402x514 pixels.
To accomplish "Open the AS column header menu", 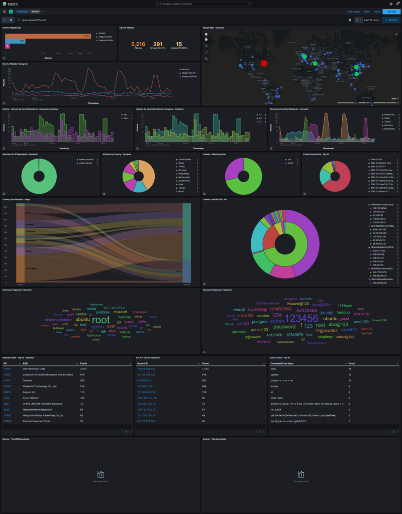I will [20, 363].
